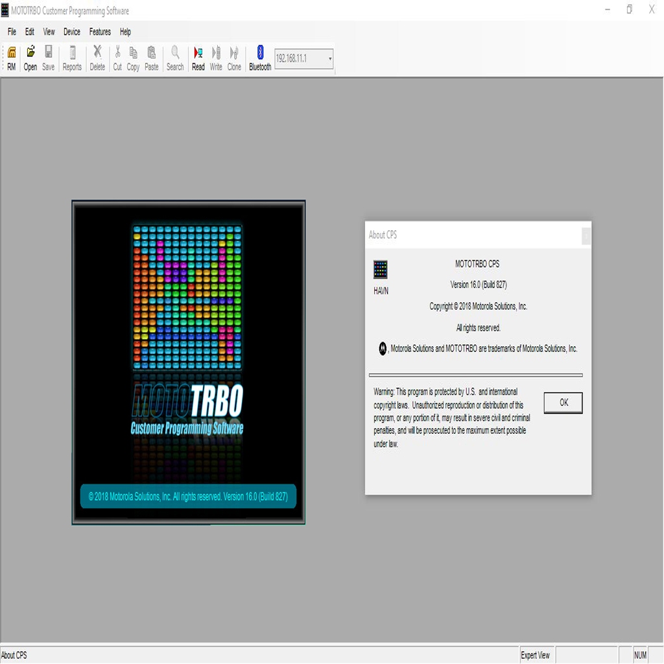Open the Reports toolbar icon
This screenshot has width=664, height=664.
pos(72,58)
